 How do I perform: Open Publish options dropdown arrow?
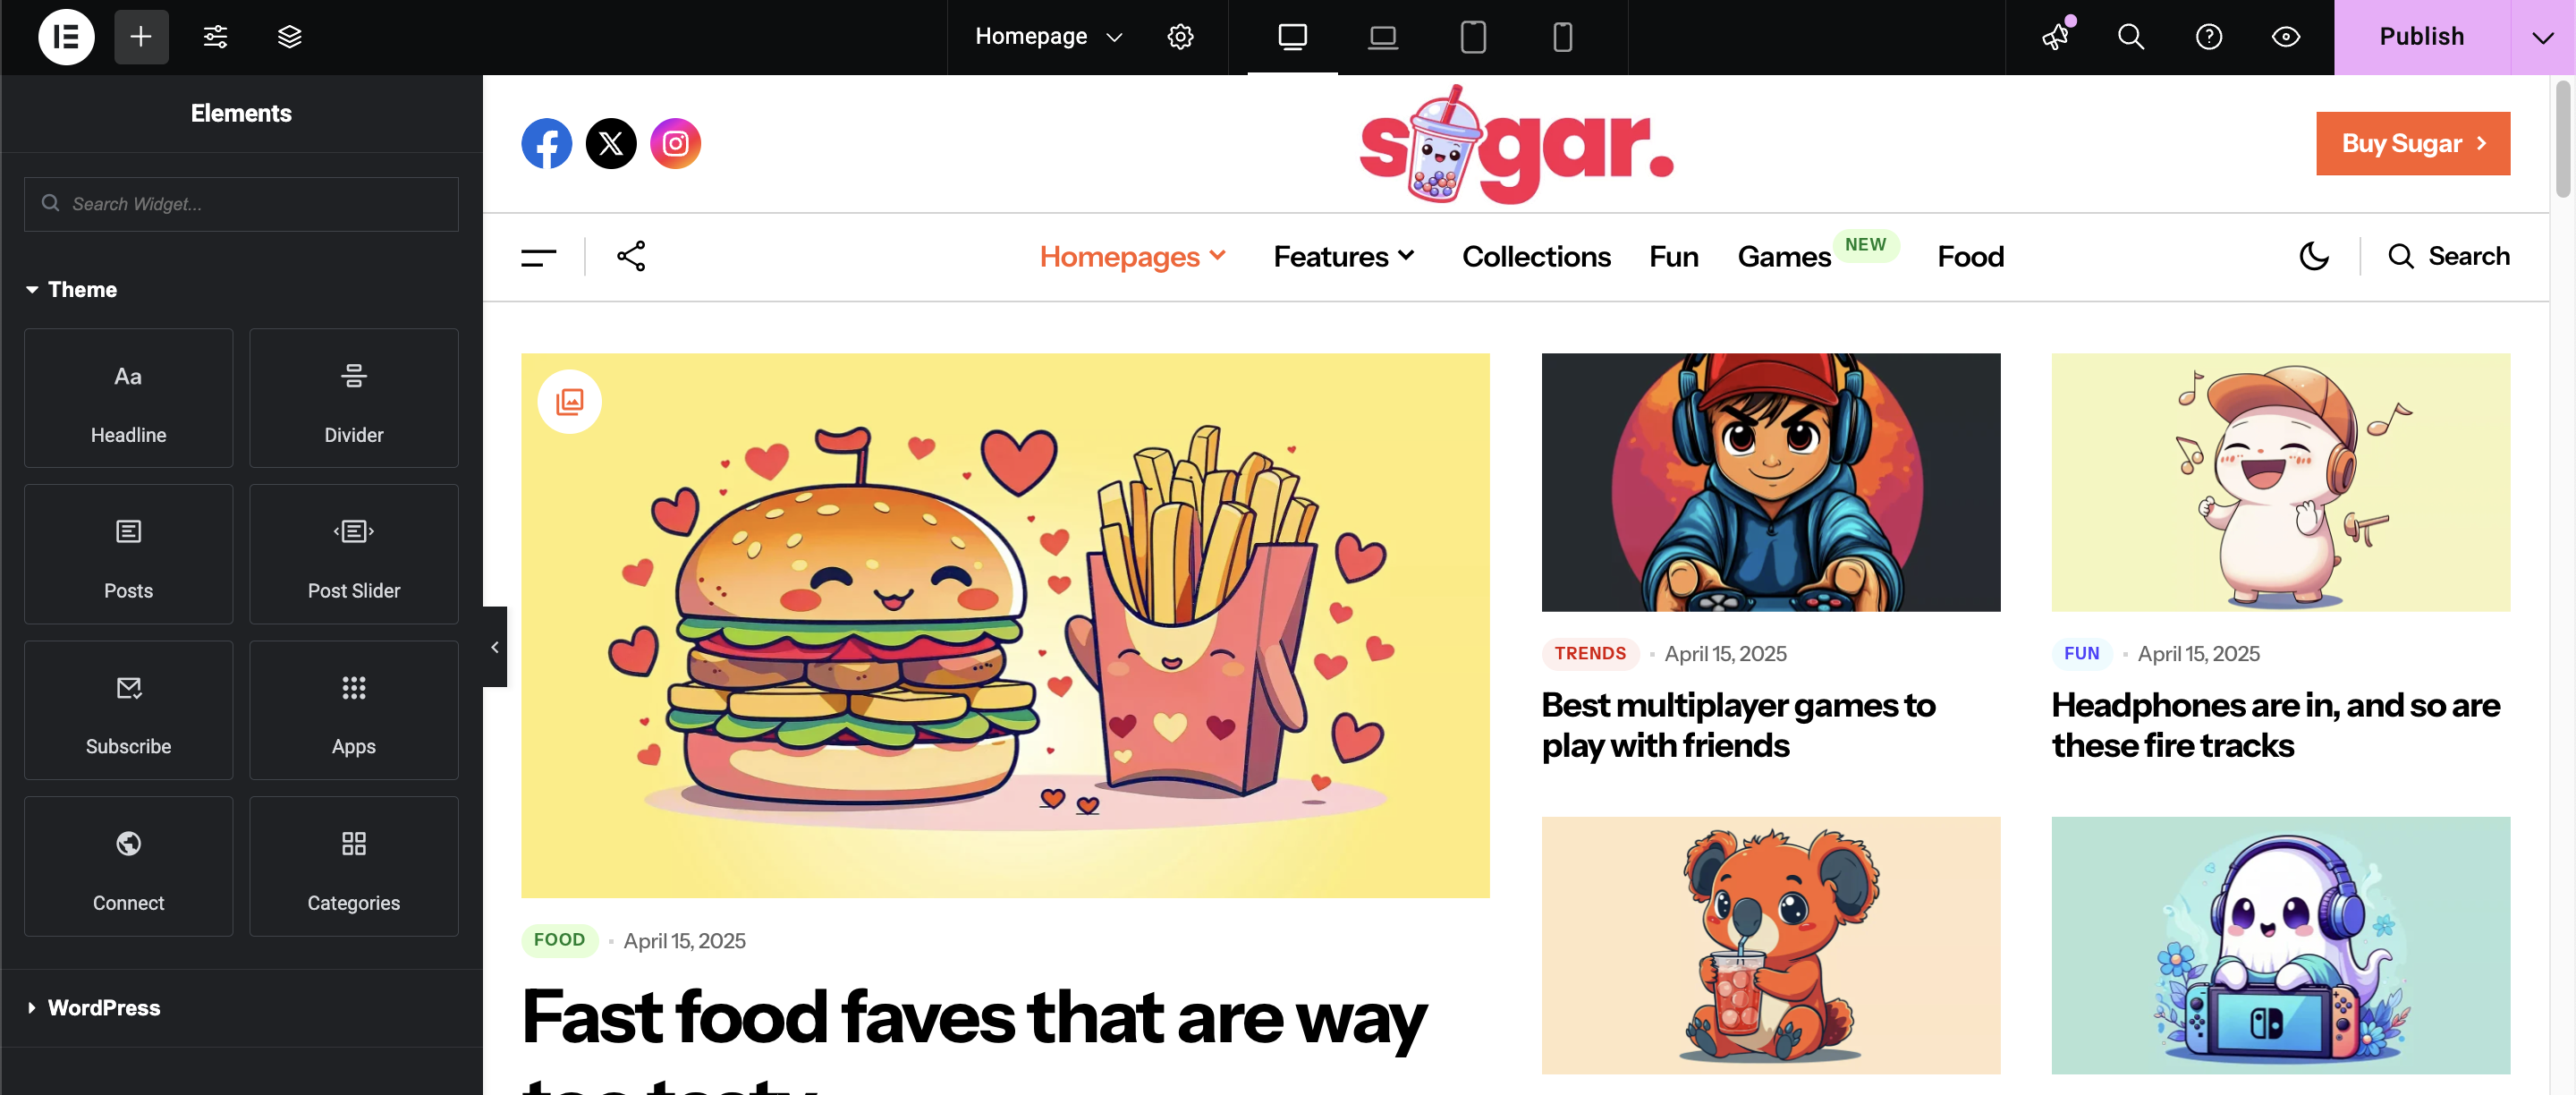(x=2542, y=37)
